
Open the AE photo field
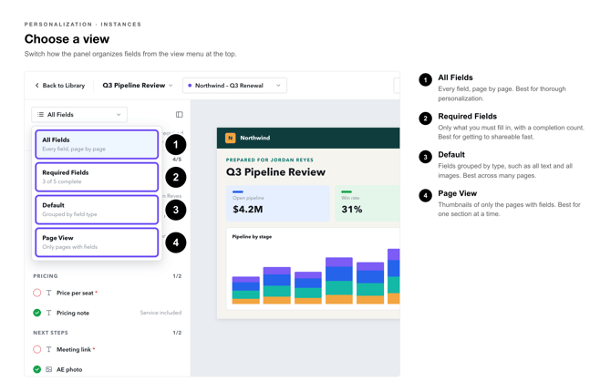click(x=108, y=369)
